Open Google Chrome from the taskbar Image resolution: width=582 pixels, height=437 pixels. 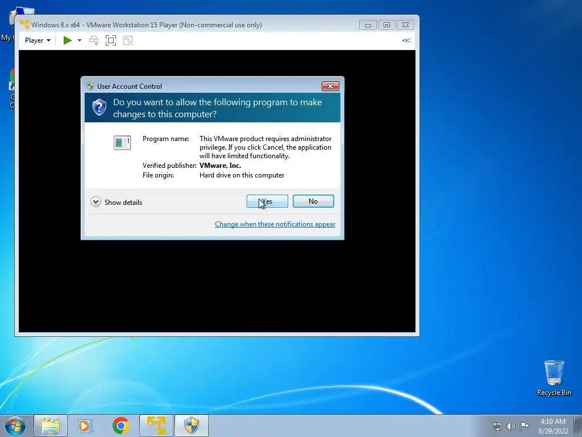click(x=120, y=426)
